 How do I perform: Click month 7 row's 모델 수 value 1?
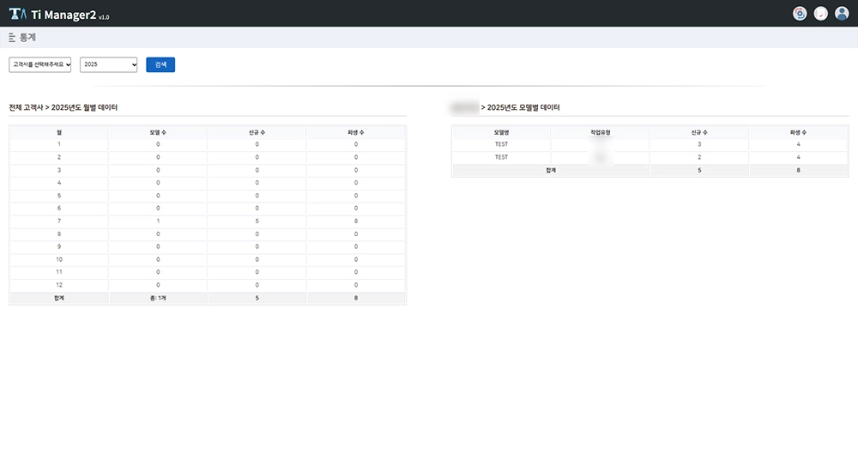click(158, 221)
